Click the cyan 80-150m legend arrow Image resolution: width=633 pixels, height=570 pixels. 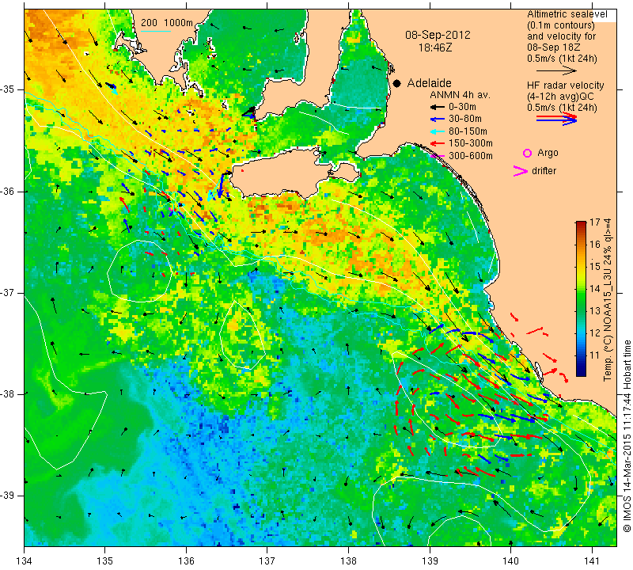437,131
